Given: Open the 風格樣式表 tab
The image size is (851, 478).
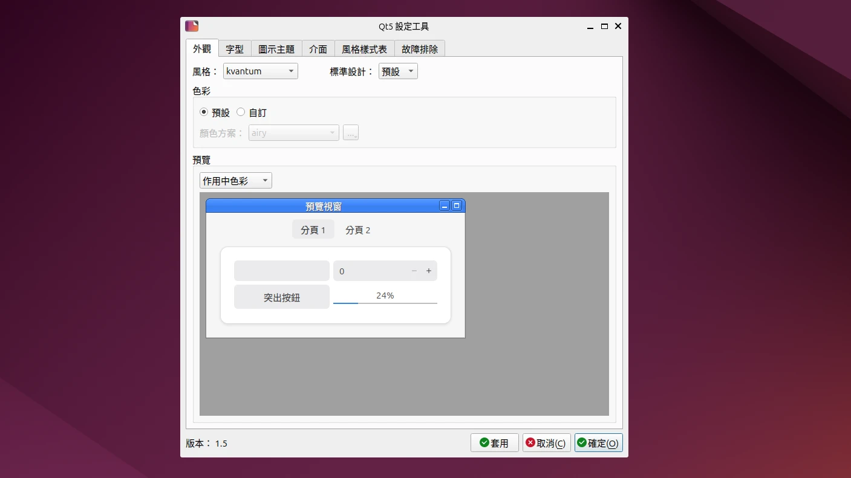Looking at the screenshot, I should [364, 49].
